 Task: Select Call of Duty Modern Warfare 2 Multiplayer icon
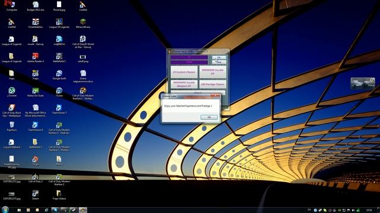pyautogui.click(x=83, y=93)
